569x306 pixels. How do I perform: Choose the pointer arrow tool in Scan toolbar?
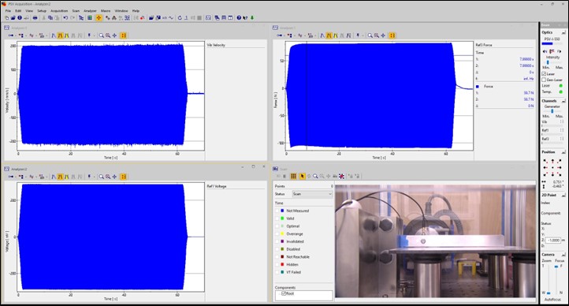[302, 176]
